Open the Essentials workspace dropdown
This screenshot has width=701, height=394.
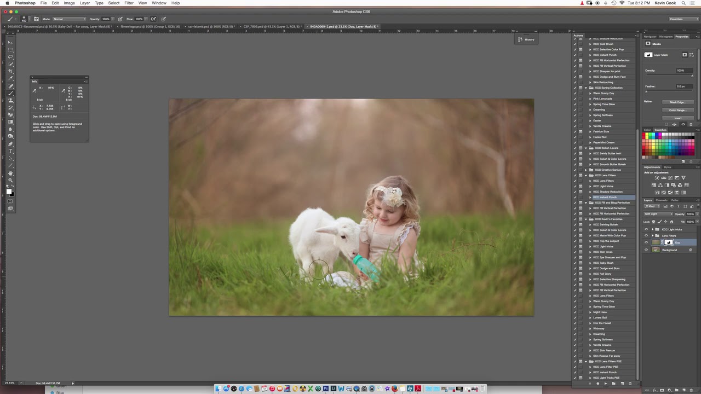coord(683,19)
